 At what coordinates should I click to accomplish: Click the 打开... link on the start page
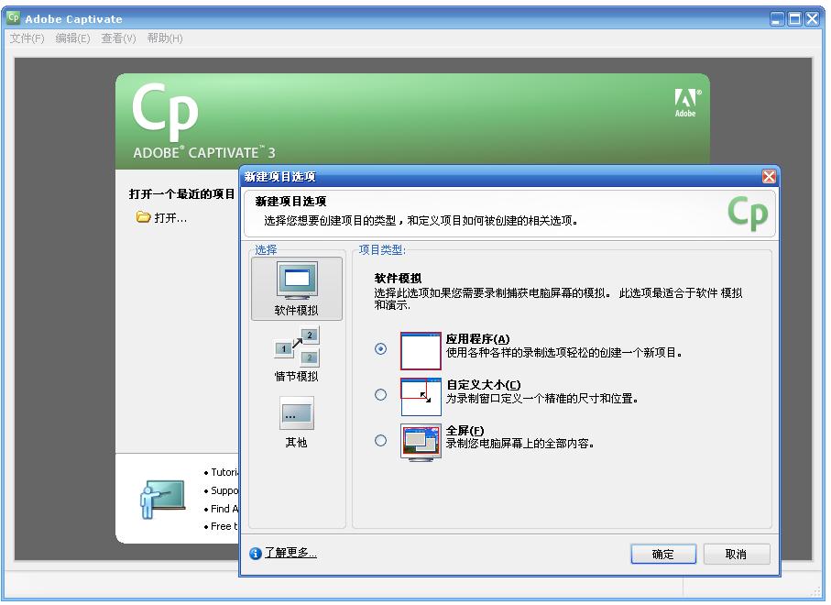170,218
